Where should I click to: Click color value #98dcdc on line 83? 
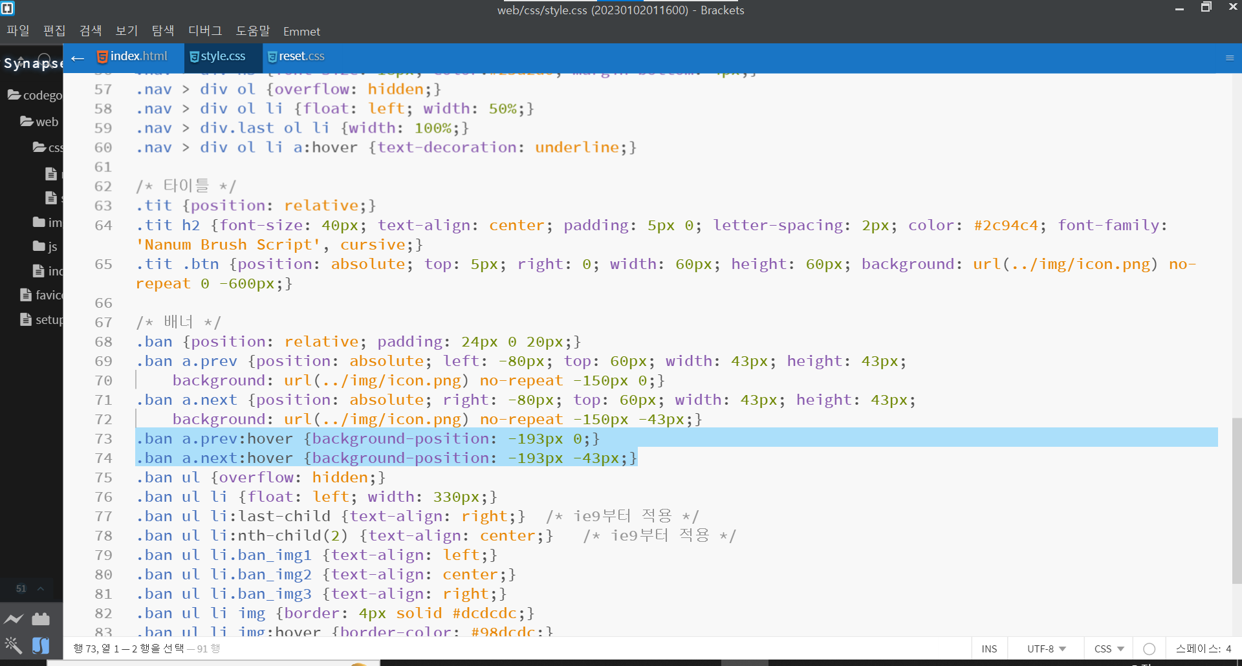(x=503, y=631)
